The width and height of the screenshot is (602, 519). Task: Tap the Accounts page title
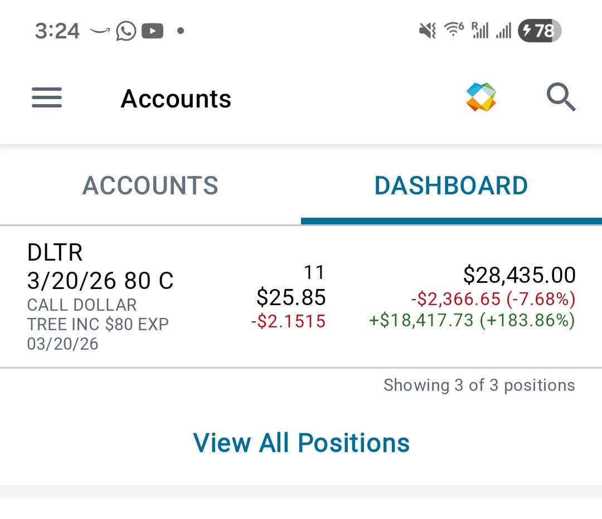tap(176, 99)
